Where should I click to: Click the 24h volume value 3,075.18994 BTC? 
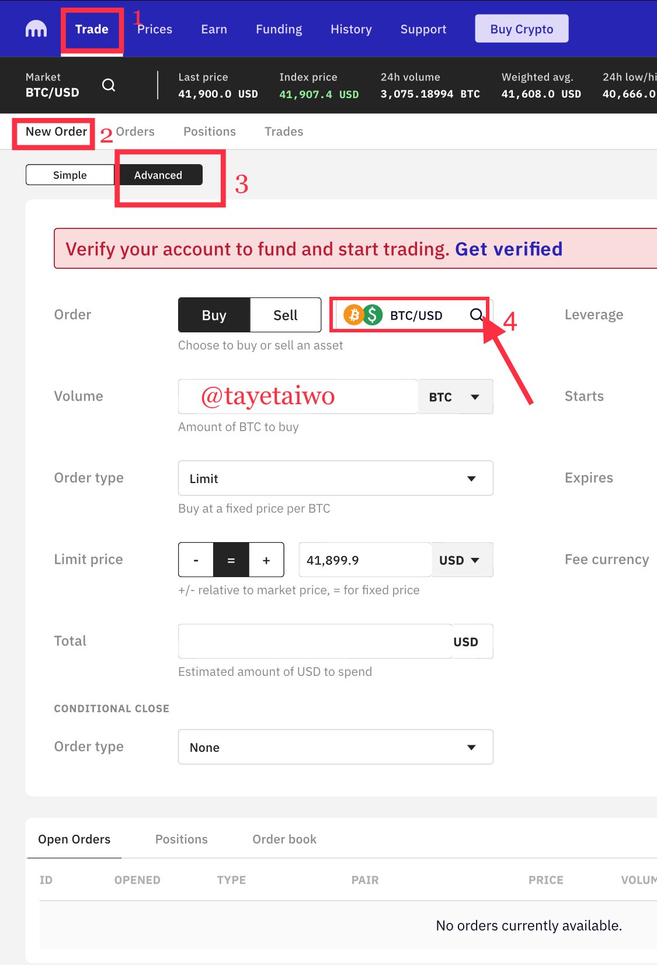tap(430, 94)
